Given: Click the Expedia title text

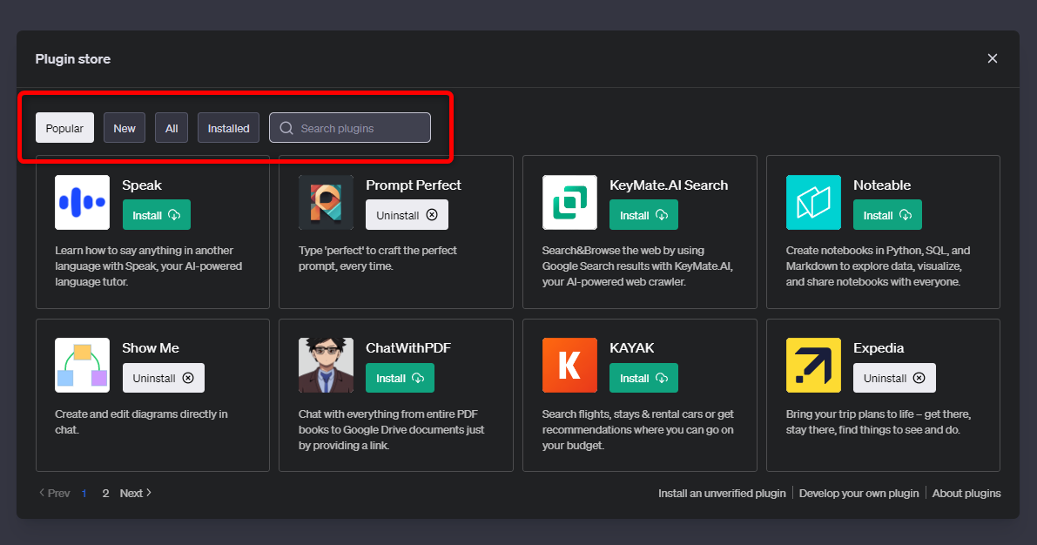Looking at the screenshot, I should point(879,348).
